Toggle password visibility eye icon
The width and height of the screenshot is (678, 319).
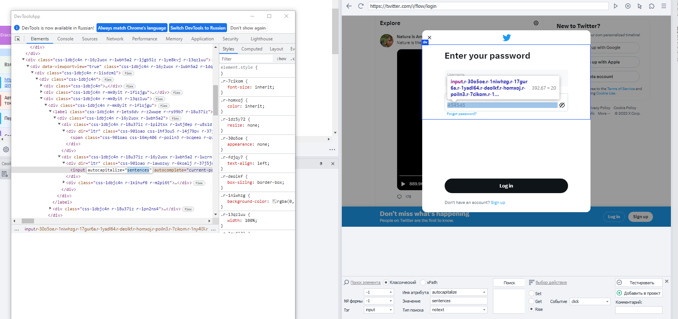[562, 105]
